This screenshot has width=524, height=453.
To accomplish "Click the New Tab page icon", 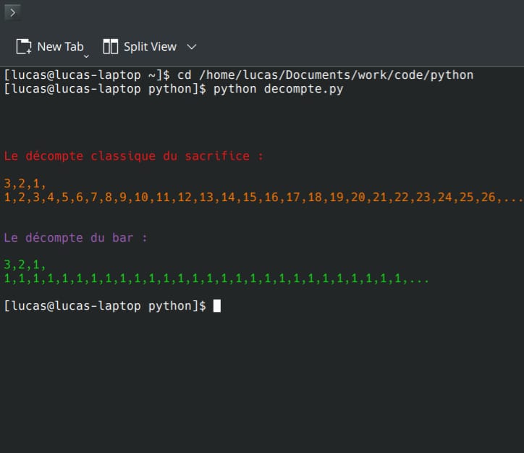I will (x=24, y=46).
